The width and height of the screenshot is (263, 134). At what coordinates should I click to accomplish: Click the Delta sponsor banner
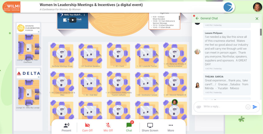(x=28, y=73)
